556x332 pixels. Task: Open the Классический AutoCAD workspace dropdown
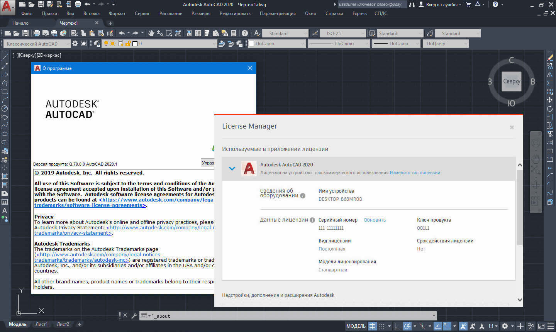(37, 44)
